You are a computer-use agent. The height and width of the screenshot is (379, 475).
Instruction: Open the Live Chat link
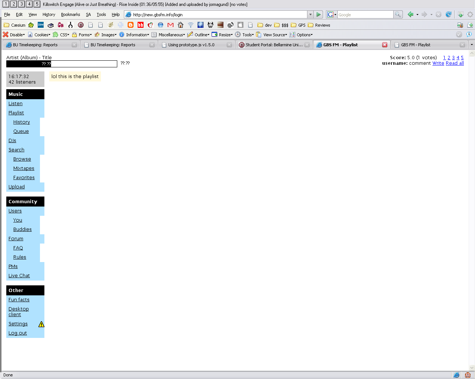point(19,276)
